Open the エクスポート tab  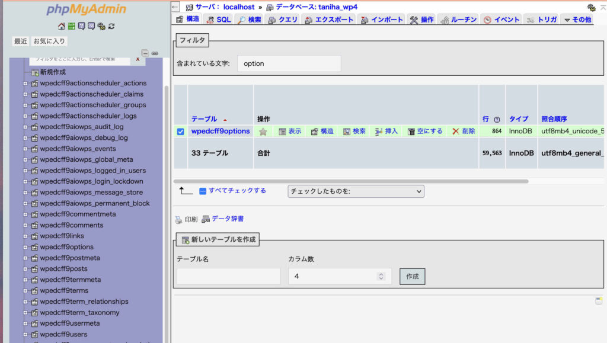click(329, 20)
